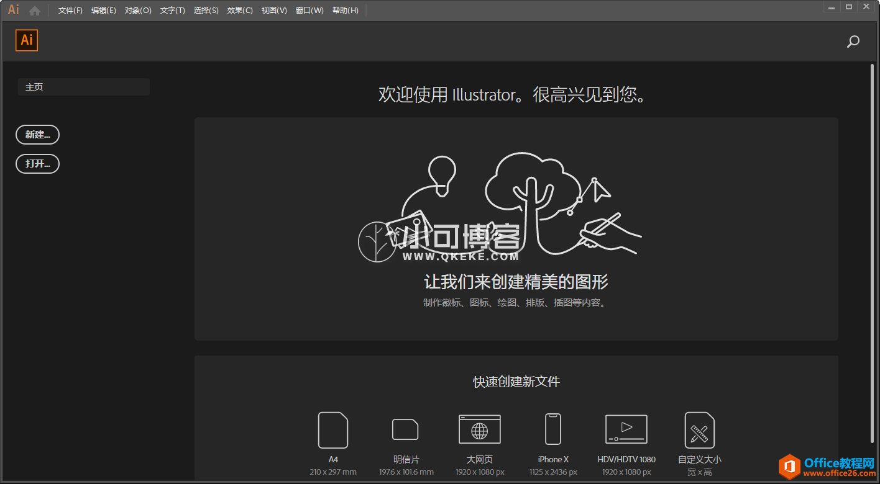The image size is (880, 484).
Task: Click the Home icon in menu bar
Action: click(35, 11)
